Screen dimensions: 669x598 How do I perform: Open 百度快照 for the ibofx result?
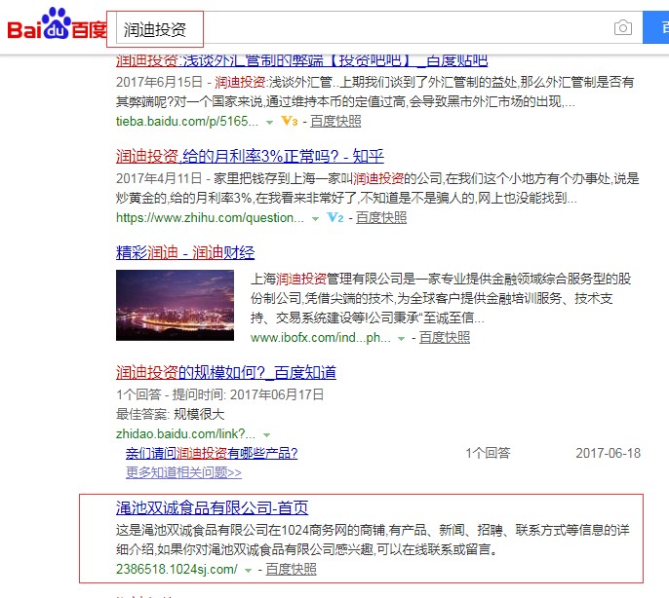coord(445,338)
